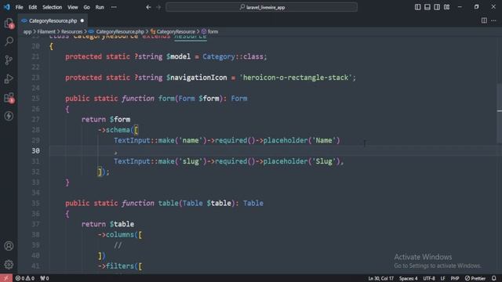Expand the Filament breadcrumb
Screen dimensions: 502x282
tap(46, 31)
